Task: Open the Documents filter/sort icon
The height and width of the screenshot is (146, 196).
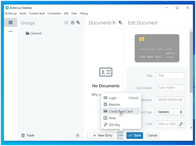Action: (x=120, y=23)
